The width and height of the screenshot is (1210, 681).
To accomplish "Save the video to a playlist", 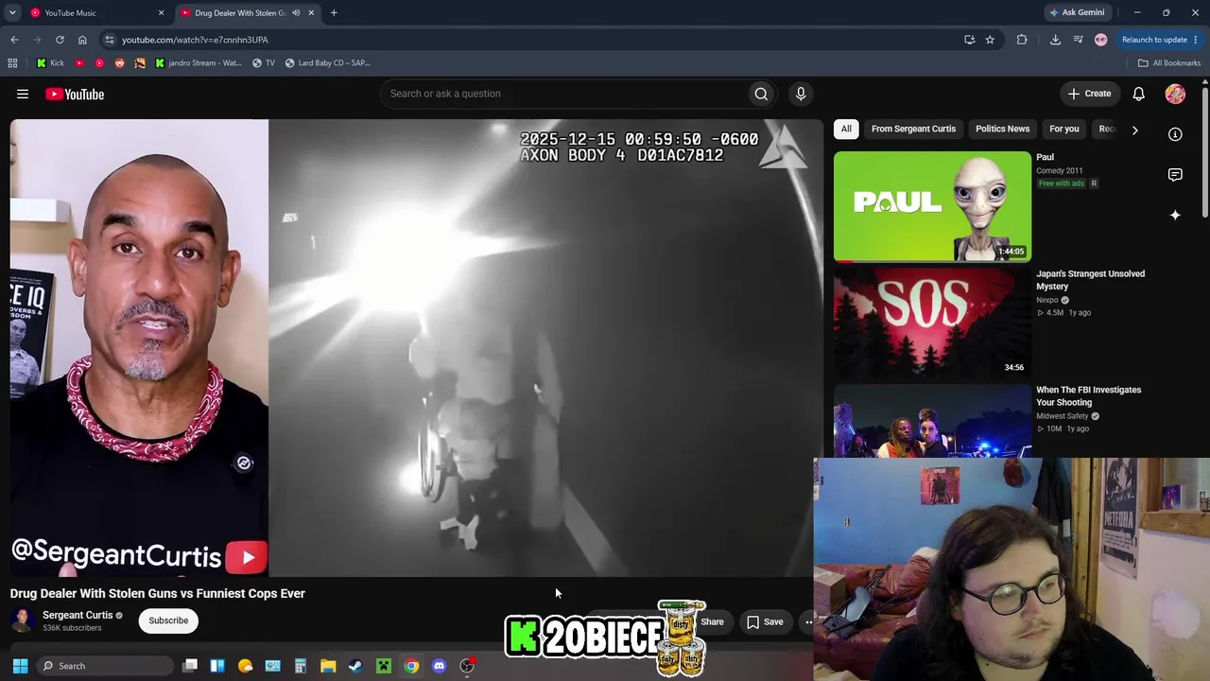I will [x=766, y=621].
